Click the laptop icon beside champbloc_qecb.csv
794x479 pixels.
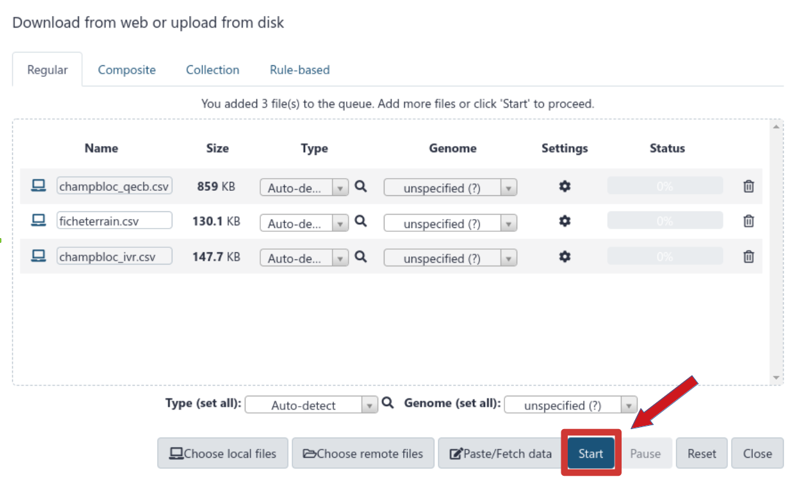39,185
